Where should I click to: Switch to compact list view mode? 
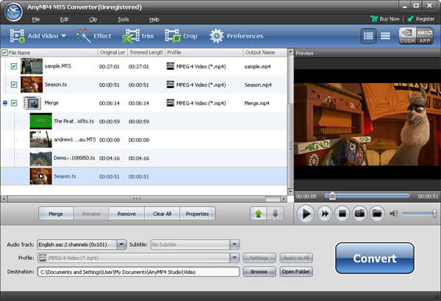click(x=385, y=36)
